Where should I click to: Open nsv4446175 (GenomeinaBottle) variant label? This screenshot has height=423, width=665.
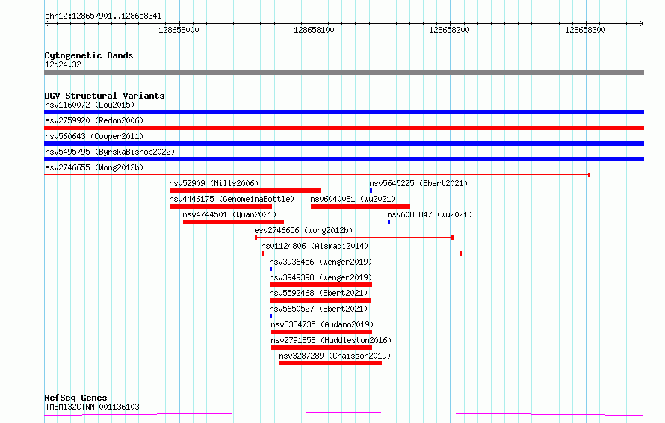click(232, 199)
